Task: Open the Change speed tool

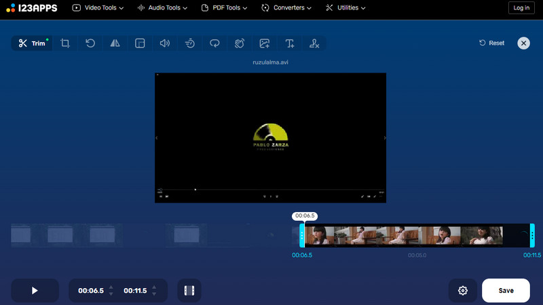Action: pyautogui.click(x=190, y=43)
